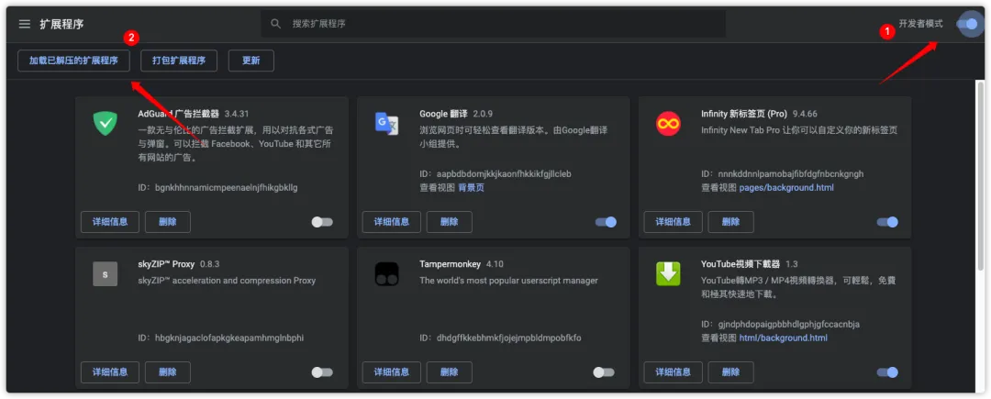The image size is (991, 399).
Task: Click the Tampermonkey extension name
Action: [450, 264]
